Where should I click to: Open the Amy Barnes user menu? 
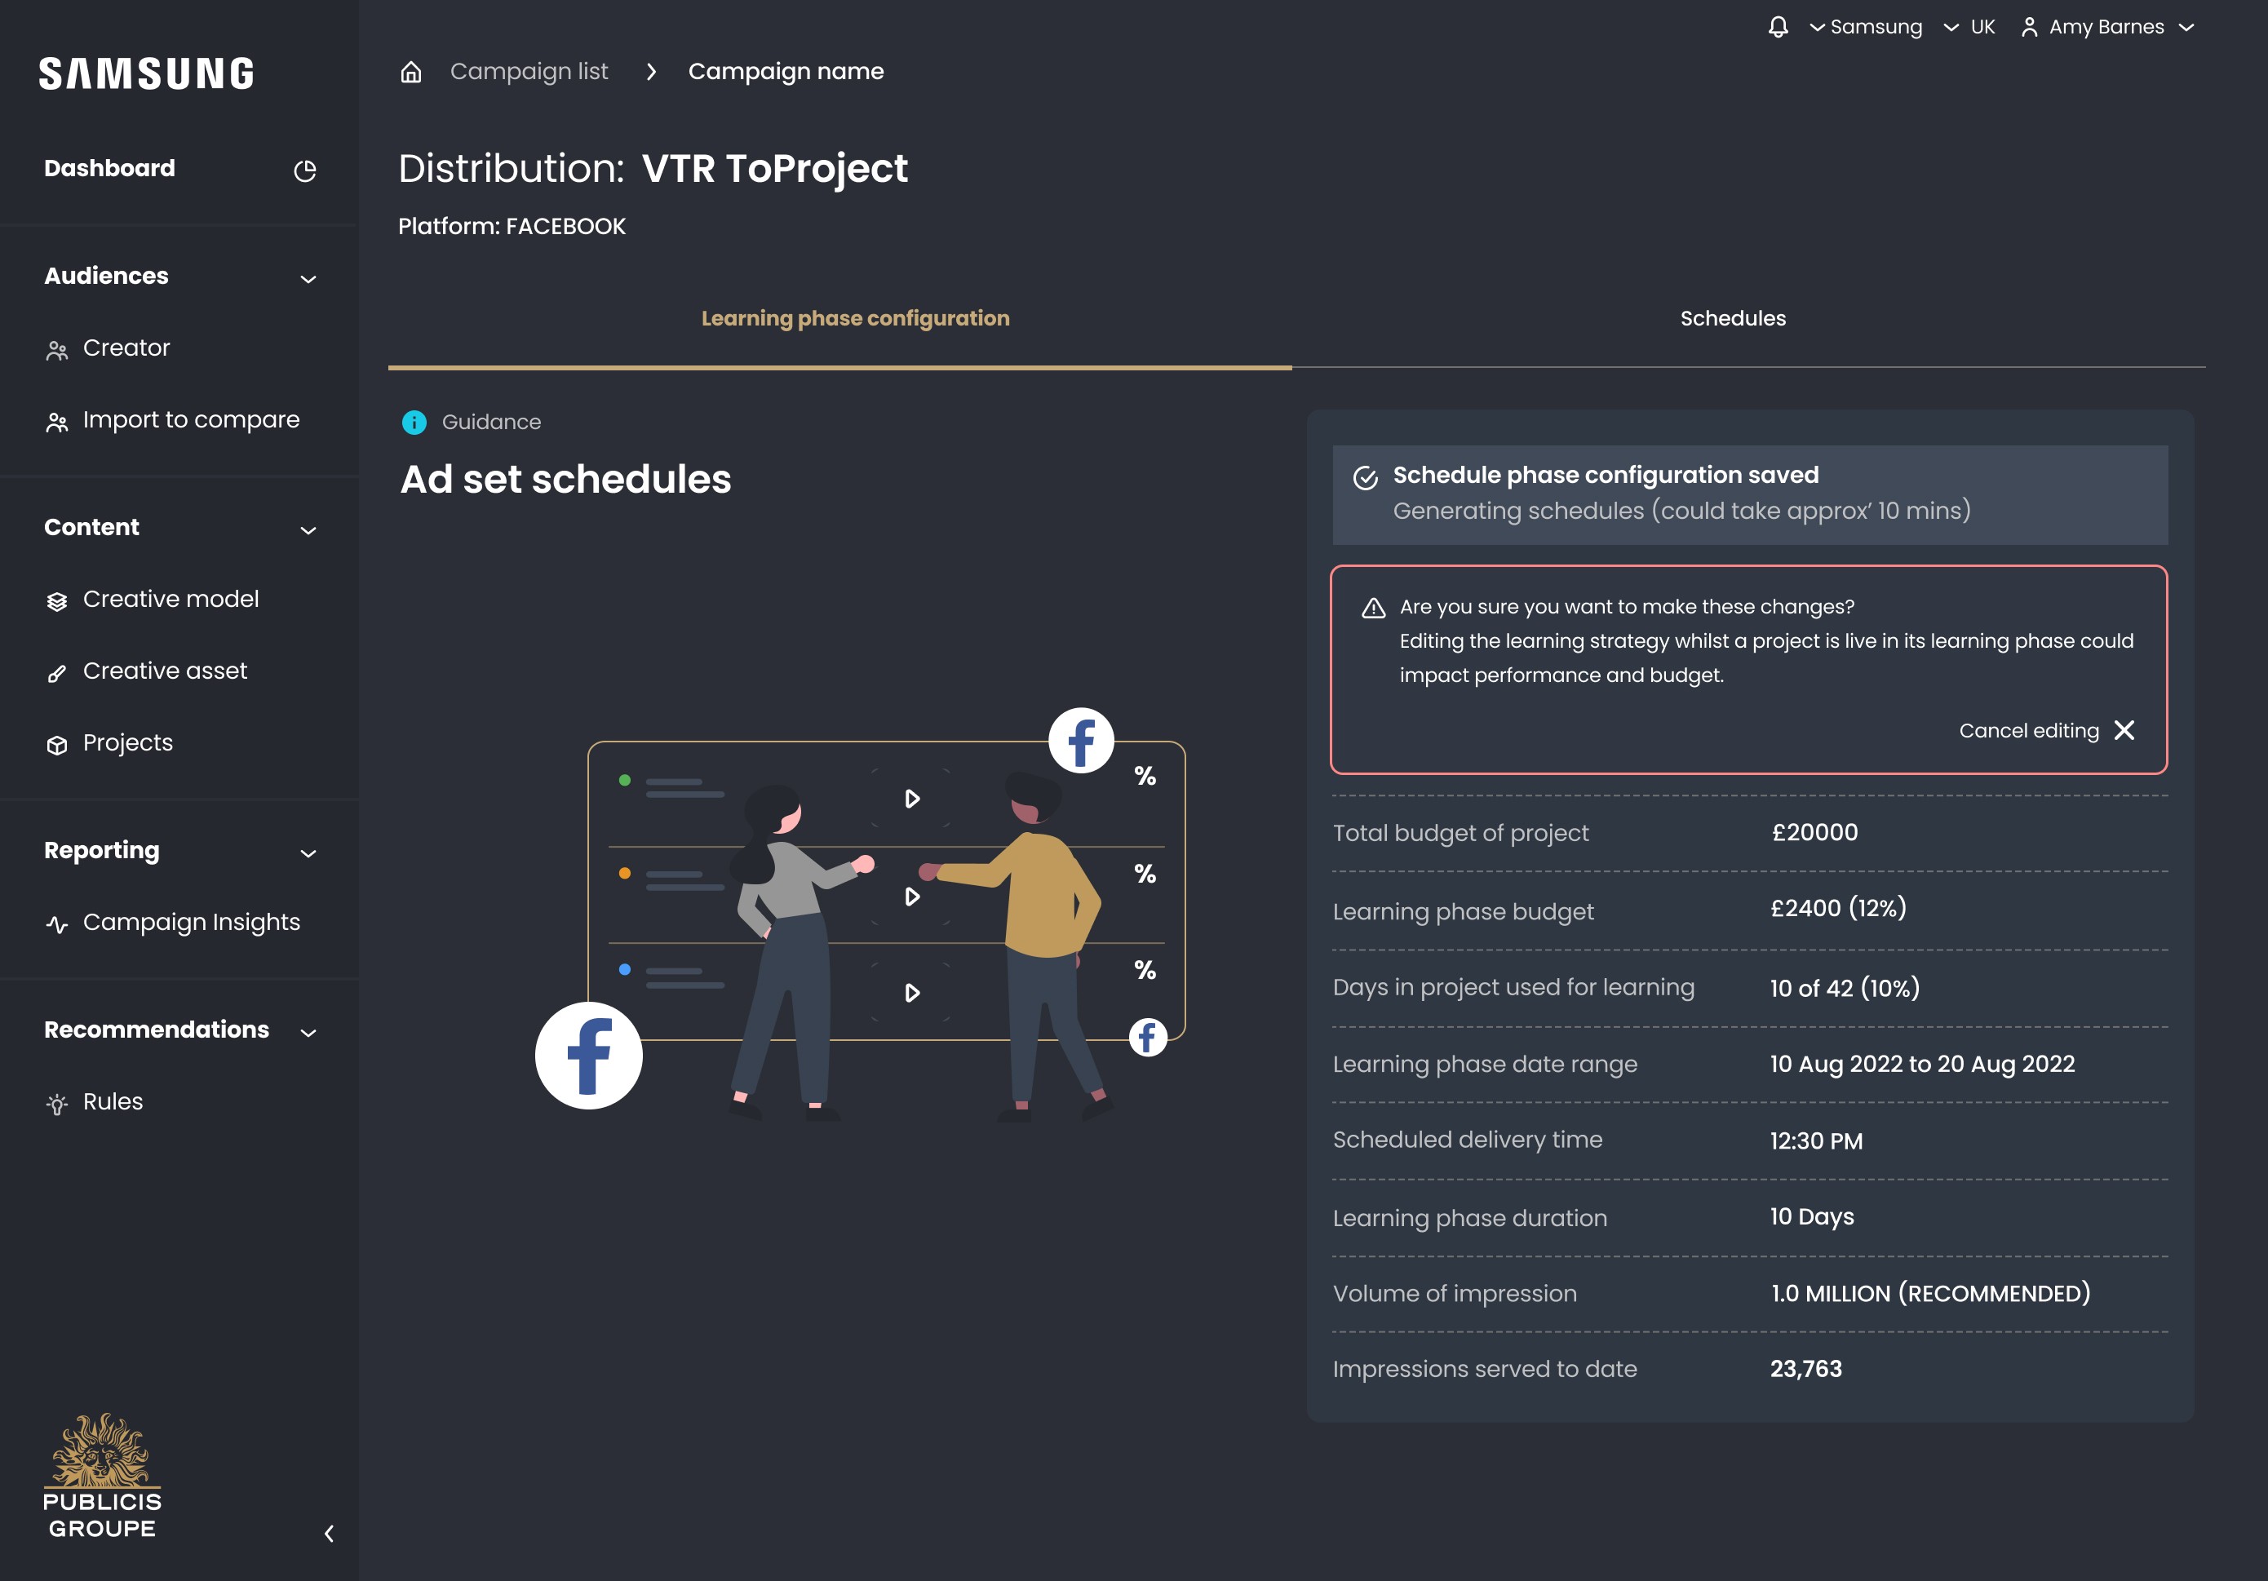[x=2107, y=28]
